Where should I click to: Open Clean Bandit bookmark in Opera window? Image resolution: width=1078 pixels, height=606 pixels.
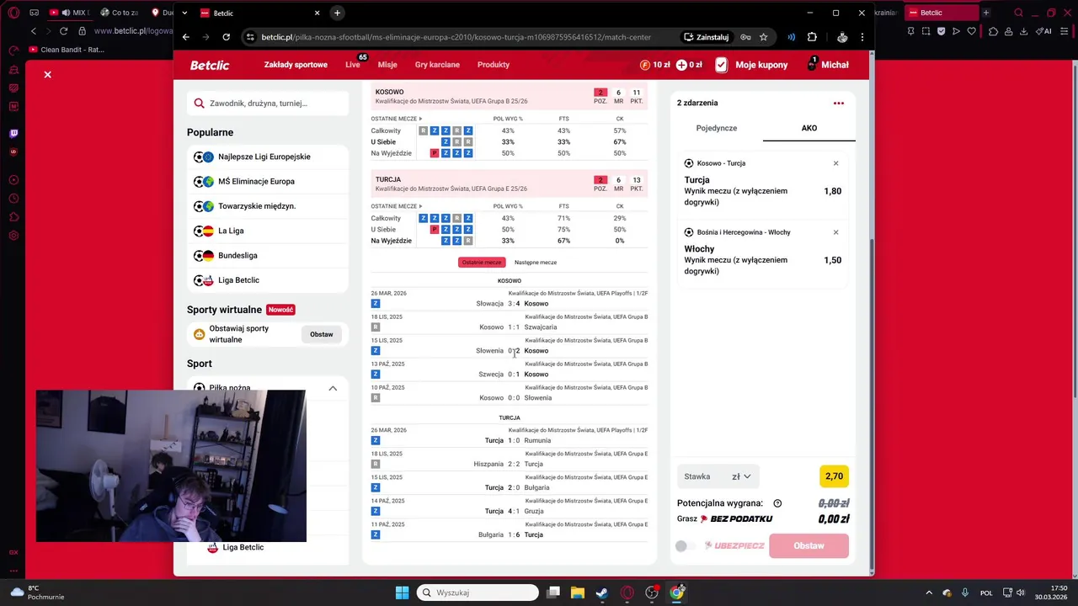click(x=67, y=50)
